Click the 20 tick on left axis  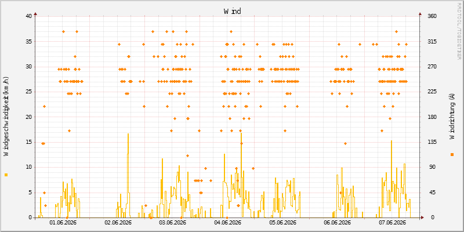(x=28, y=117)
